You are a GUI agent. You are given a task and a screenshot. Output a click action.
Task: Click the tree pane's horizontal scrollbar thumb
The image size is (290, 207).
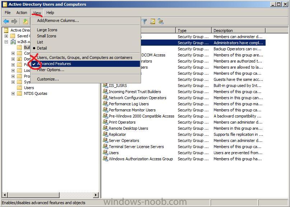coord(33,195)
